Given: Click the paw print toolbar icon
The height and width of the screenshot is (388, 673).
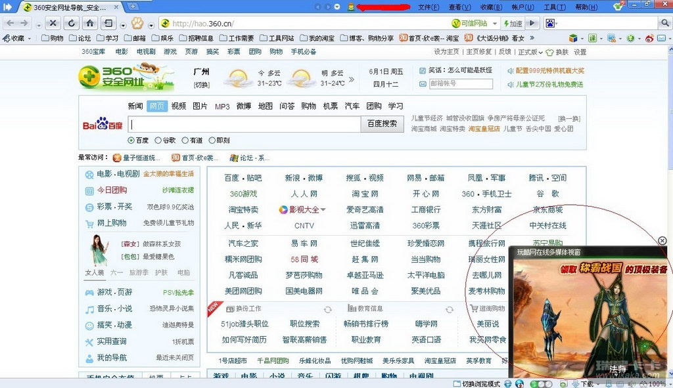Looking at the screenshot, I should (x=137, y=23).
